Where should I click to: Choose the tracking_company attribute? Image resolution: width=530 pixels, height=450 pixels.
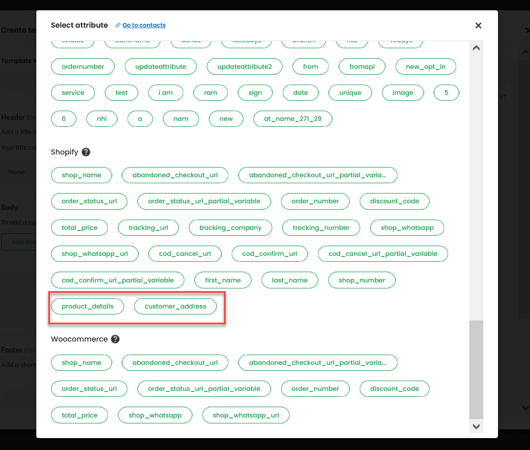(x=230, y=228)
